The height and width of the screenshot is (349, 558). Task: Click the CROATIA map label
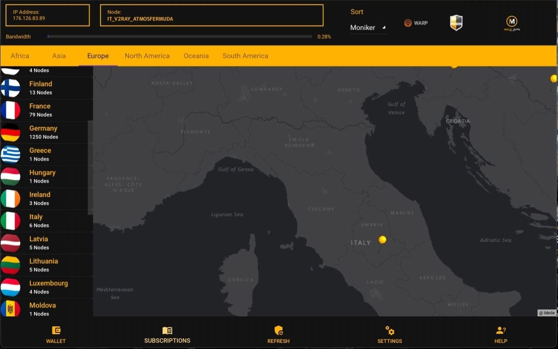458,121
